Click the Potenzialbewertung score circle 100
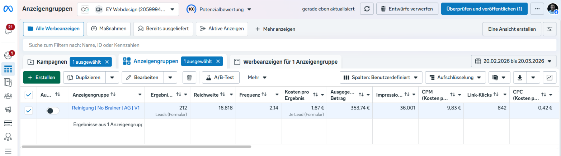The width and height of the screenshot is (561, 156). click(x=192, y=9)
